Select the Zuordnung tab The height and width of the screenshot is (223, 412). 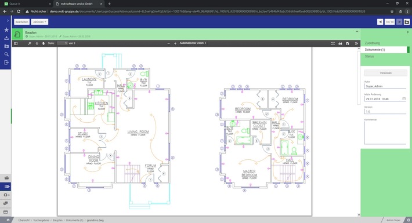coord(372,43)
